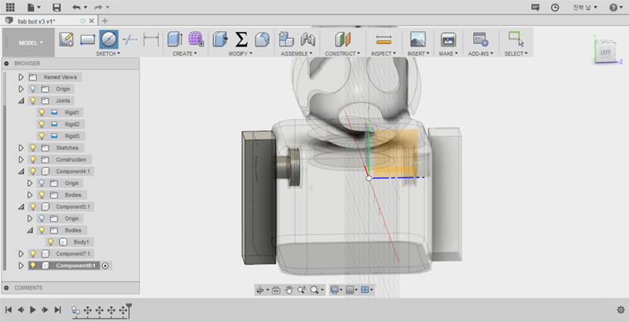The height and width of the screenshot is (322, 629).
Task: Toggle visibility of Rigid2 joint
Action: point(42,124)
